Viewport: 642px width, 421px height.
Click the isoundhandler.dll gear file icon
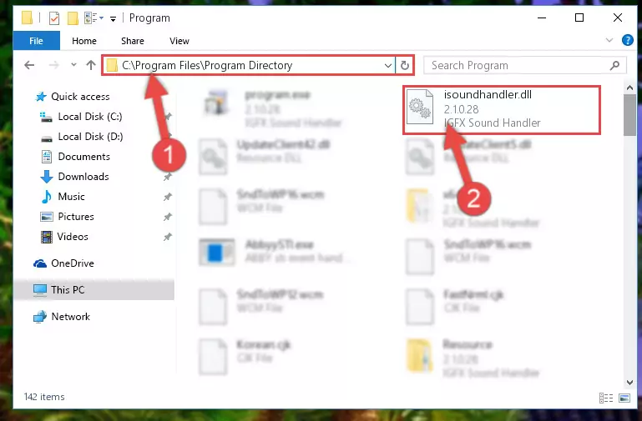420,106
